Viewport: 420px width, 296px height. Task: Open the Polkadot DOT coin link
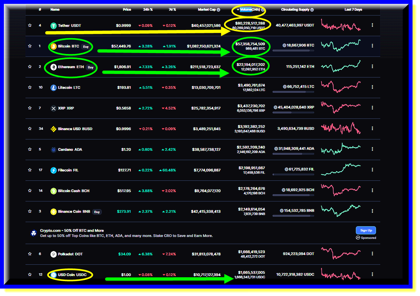coord(70,254)
